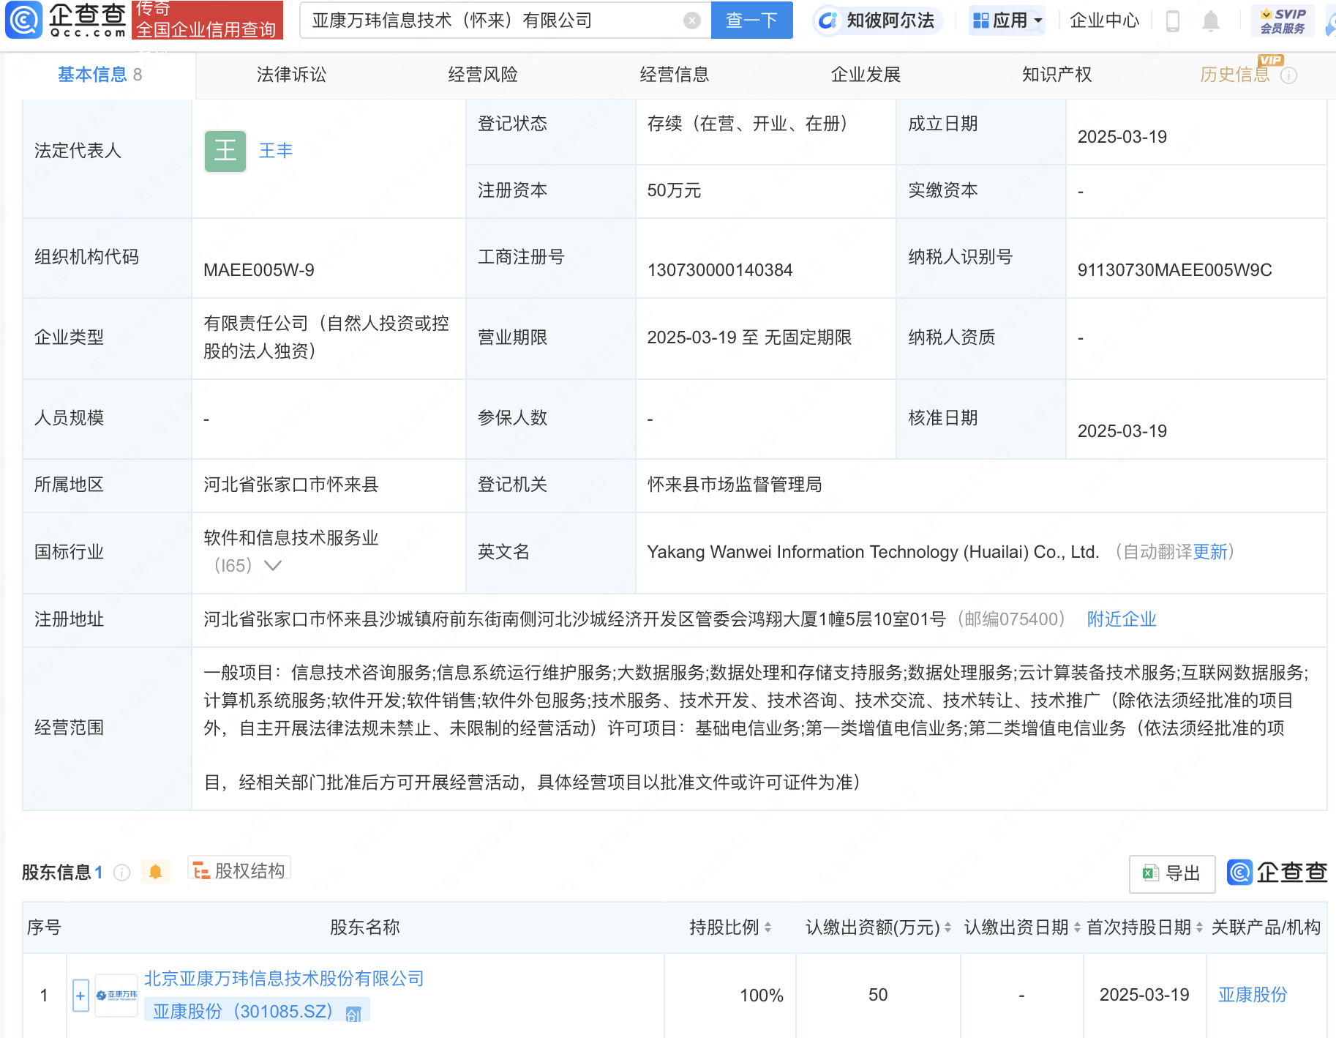Image resolution: width=1336 pixels, height=1038 pixels.
Task: Expand shareholder row with plus button
Action: coord(80,996)
